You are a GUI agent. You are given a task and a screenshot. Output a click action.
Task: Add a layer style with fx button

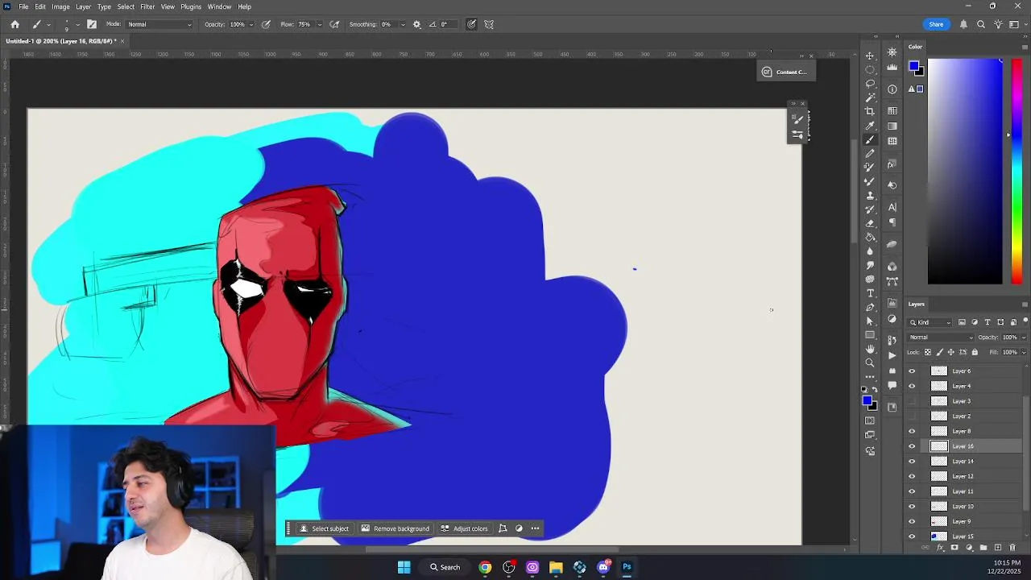(940, 548)
